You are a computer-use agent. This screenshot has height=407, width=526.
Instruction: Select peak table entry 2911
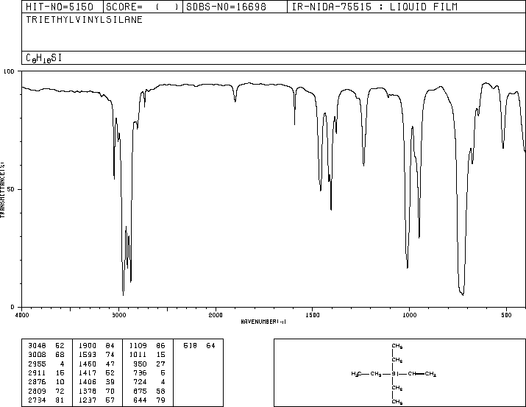(38, 373)
